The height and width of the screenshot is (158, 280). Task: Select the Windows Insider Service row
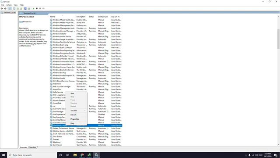86,36
